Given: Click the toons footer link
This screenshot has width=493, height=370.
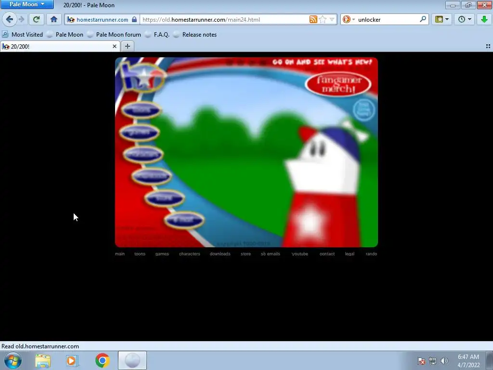Looking at the screenshot, I should pyautogui.click(x=140, y=254).
